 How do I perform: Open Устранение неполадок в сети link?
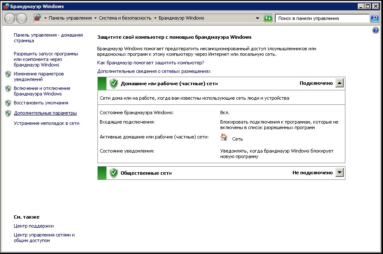coord(47,123)
